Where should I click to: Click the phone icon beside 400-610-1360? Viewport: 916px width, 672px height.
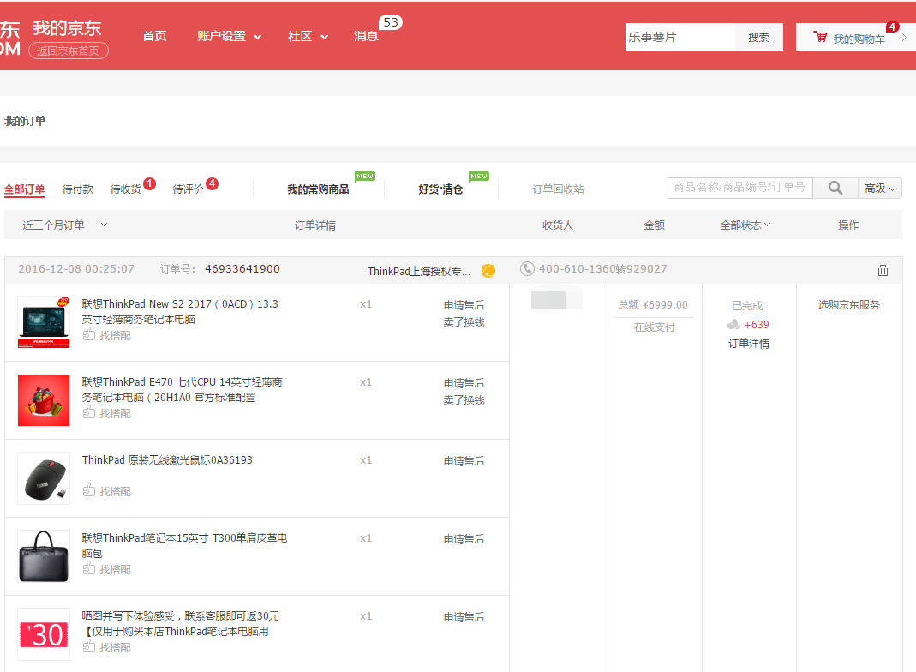click(527, 269)
